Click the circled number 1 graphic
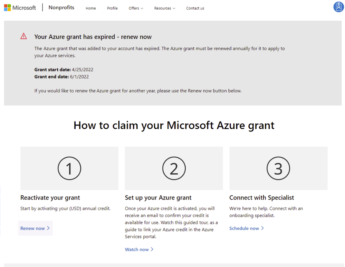Viewport: 345px width, 267px height. [69, 168]
